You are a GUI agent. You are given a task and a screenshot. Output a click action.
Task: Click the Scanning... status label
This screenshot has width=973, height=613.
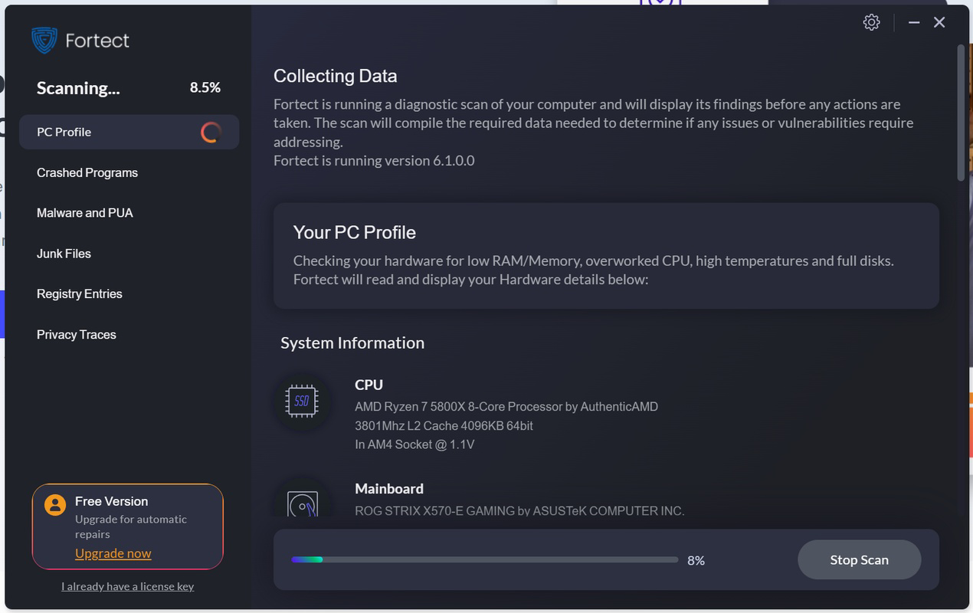tap(78, 88)
